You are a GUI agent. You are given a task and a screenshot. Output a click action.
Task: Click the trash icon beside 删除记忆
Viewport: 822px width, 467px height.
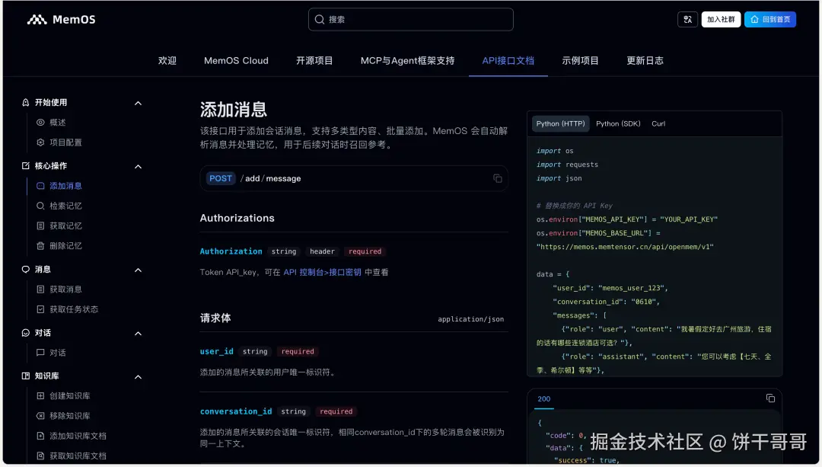click(40, 245)
